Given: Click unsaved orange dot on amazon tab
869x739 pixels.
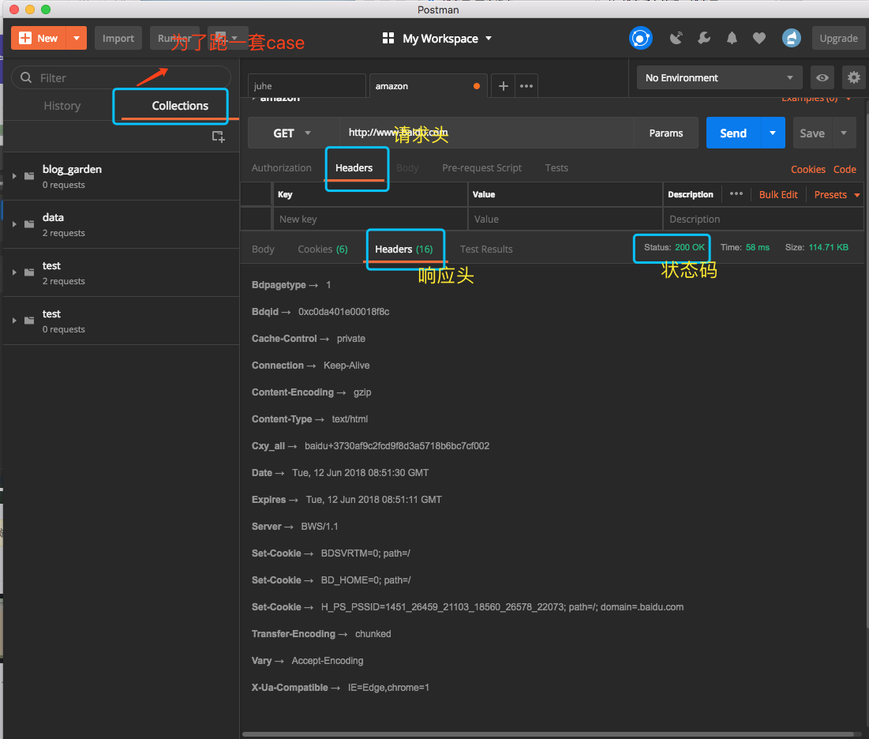Looking at the screenshot, I should click(477, 86).
